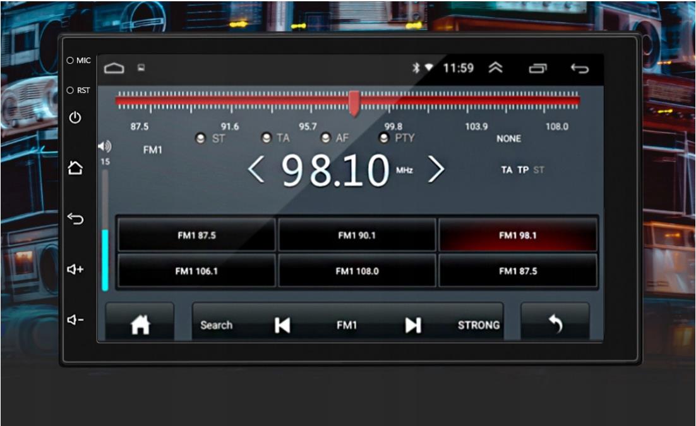Tap the Bluetooth status icon
The height and width of the screenshot is (426, 696).
tap(416, 68)
